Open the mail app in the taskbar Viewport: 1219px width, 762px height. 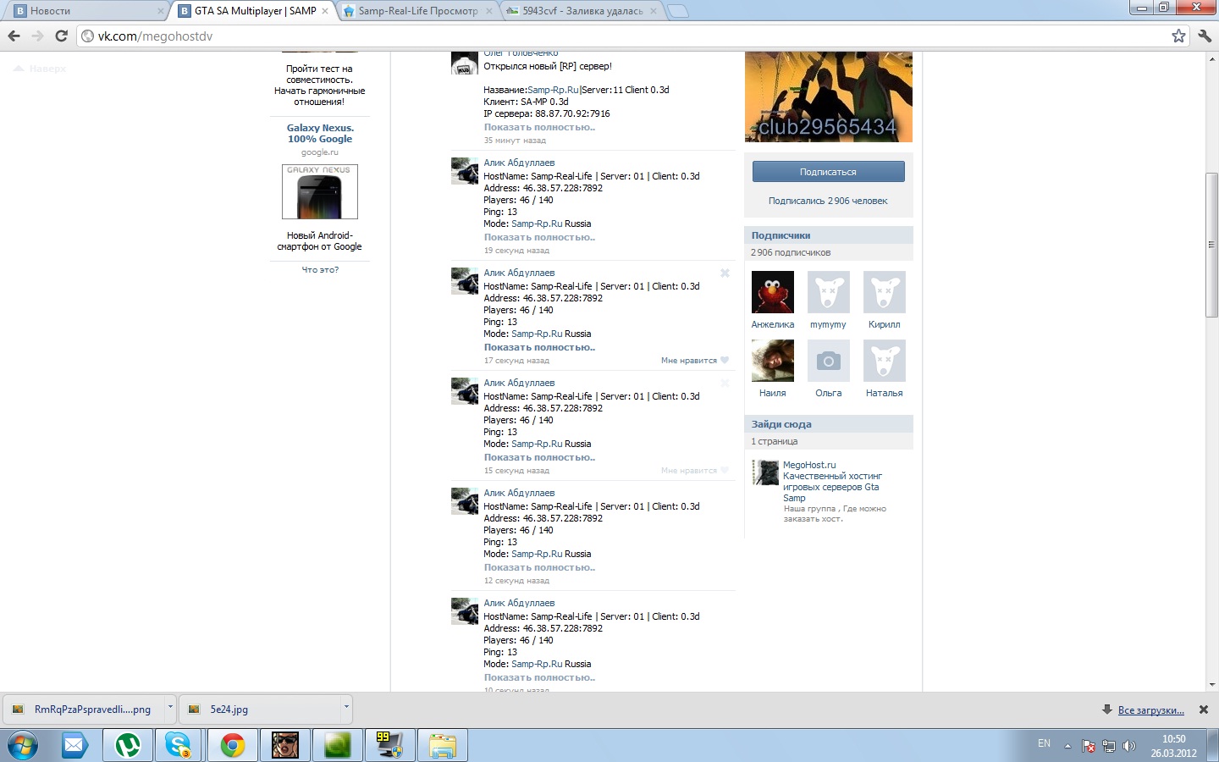coord(74,746)
